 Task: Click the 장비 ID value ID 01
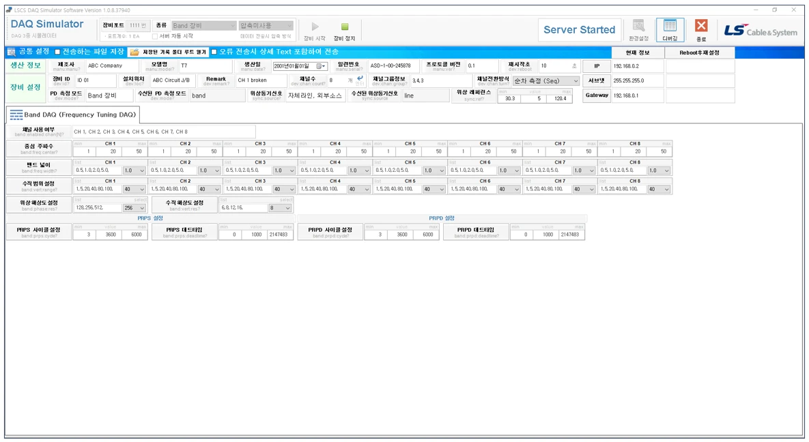pyautogui.click(x=95, y=80)
